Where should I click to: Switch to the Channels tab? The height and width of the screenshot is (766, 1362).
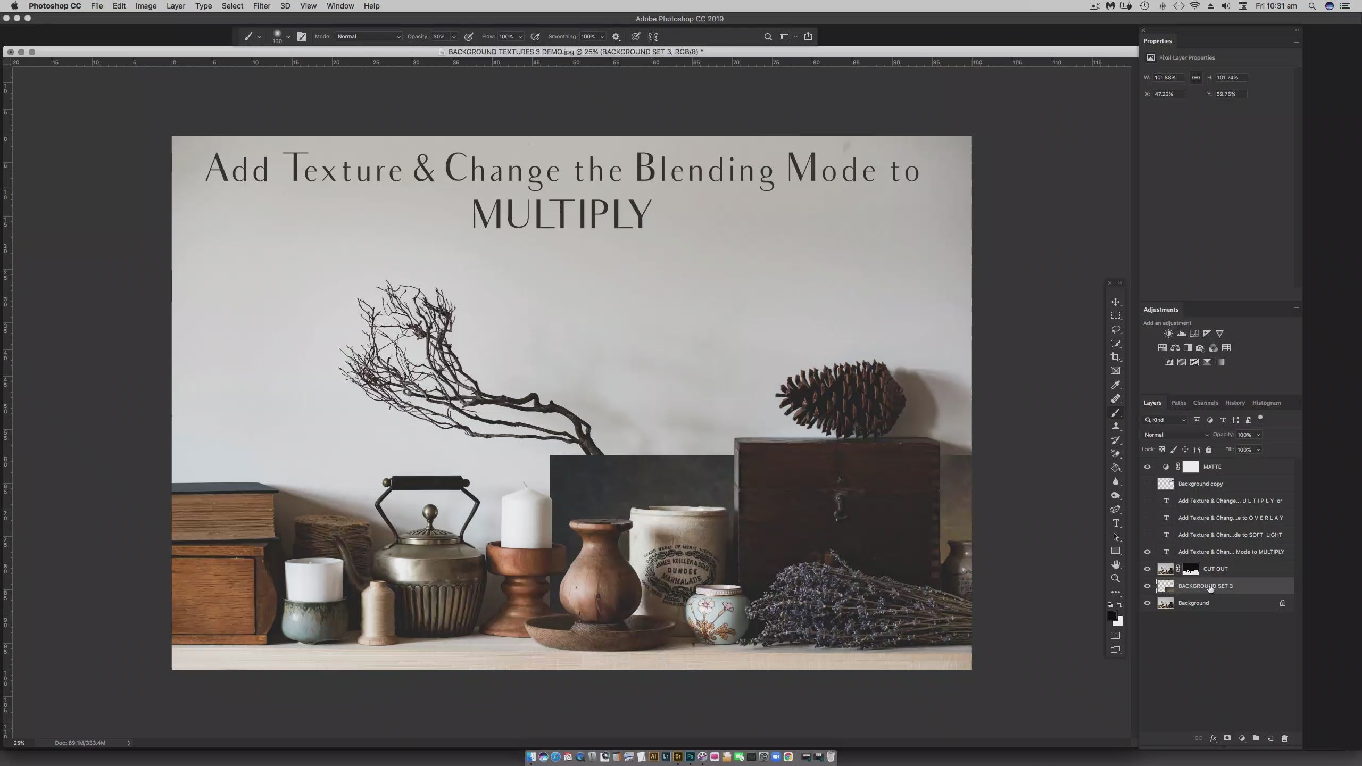(x=1205, y=403)
